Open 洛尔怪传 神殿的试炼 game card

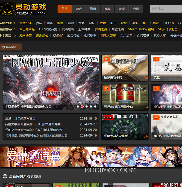(166, 97)
